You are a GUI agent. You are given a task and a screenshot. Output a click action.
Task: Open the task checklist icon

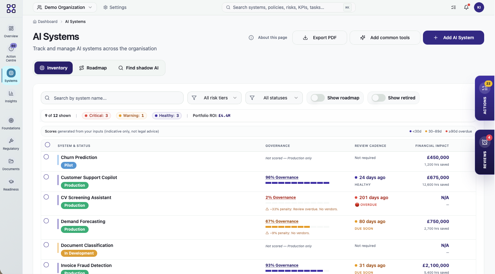[454, 7]
